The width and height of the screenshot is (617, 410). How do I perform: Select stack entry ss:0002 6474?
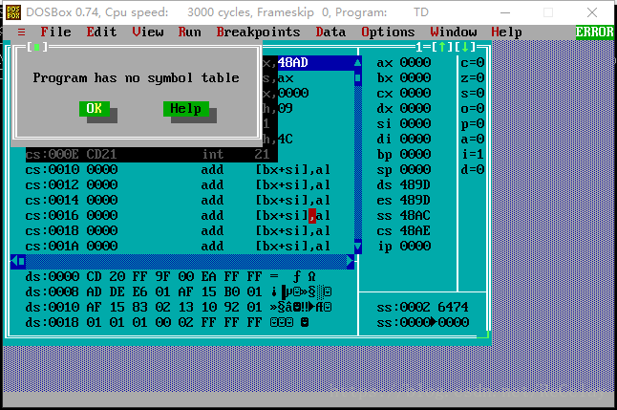422,307
